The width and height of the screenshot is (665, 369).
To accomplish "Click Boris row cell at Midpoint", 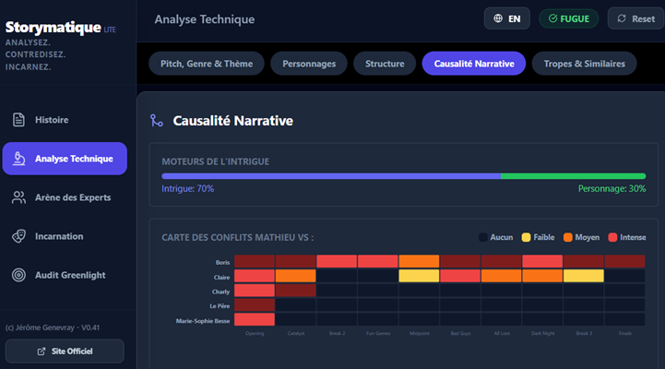I will click(419, 262).
